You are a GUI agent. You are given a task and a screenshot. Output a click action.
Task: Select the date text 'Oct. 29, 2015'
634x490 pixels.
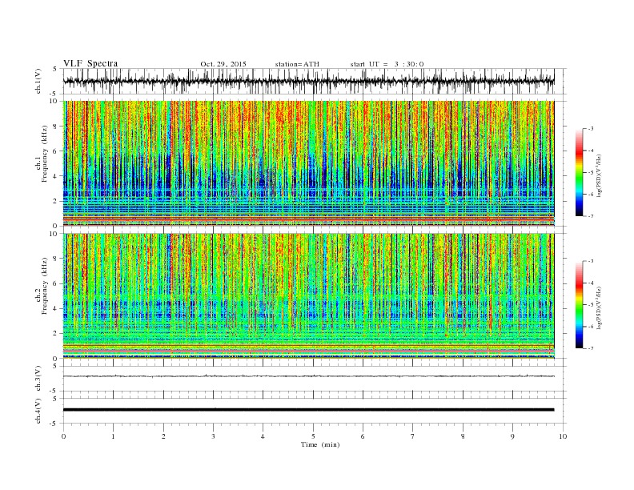(x=223, y=64)
